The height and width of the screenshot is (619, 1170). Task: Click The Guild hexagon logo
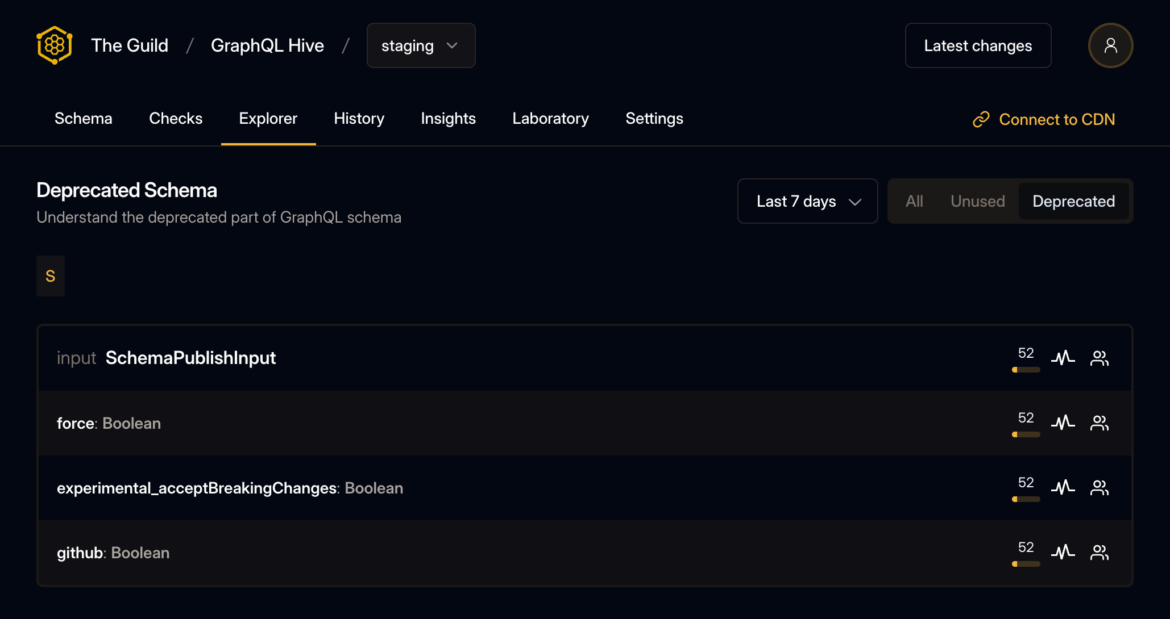(54, 45)
